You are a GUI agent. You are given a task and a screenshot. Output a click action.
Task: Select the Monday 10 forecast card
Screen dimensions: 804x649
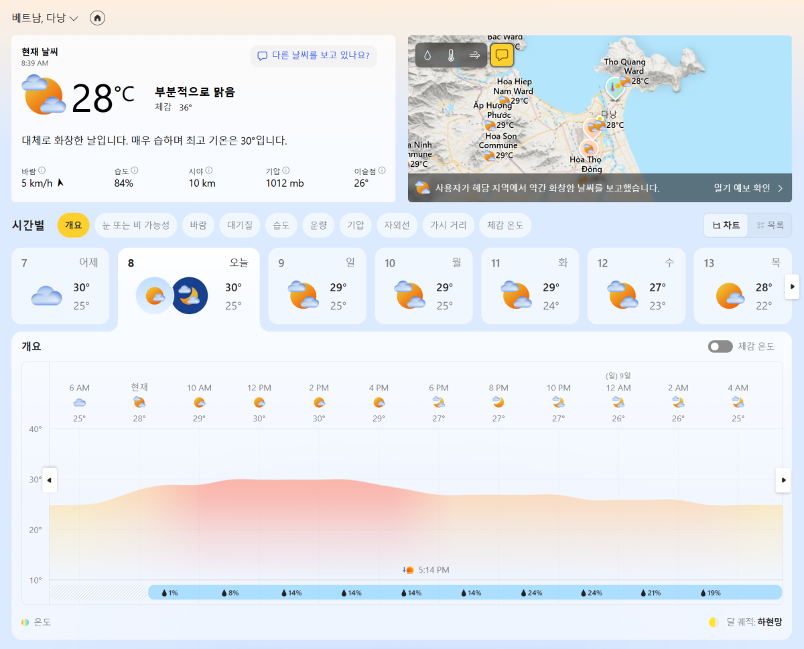tap(423, 286)
